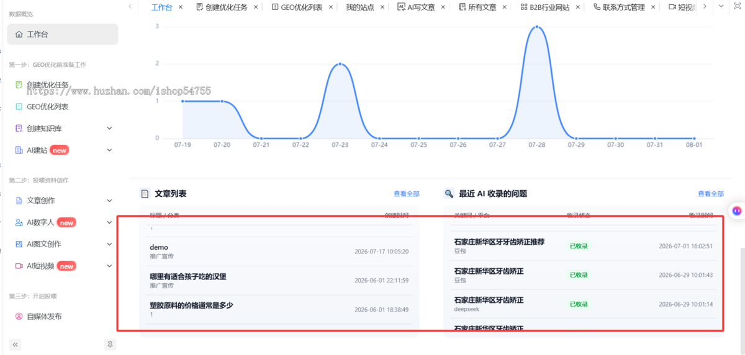The width and height of the screenshot is (745, 355).
Task: Click the 07-23 peak data point
Action: [x=340, y=64]
